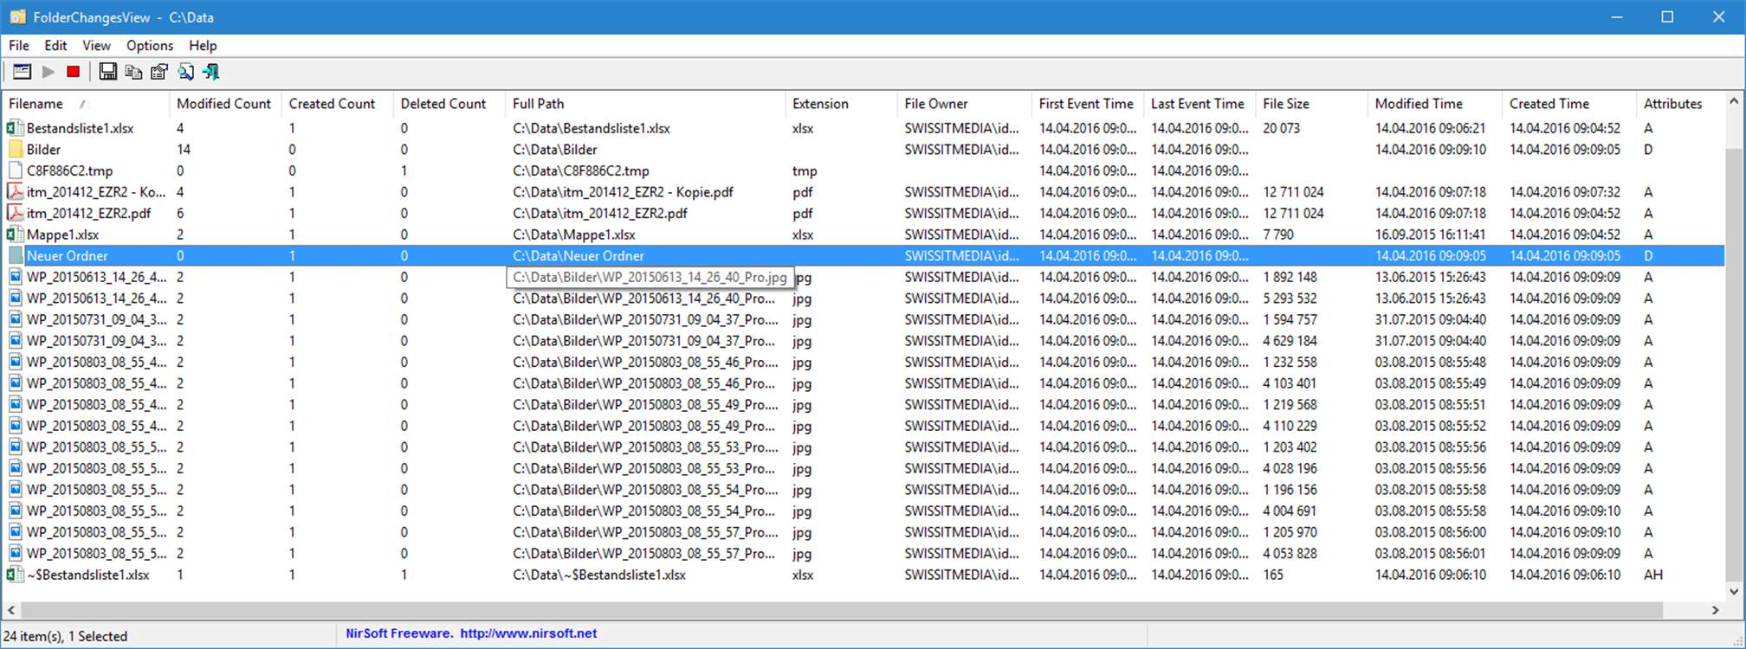The image size is (1746, 649).
Task: Click the C:\Data\Bilder full path cell
Action: pos(555,150)
